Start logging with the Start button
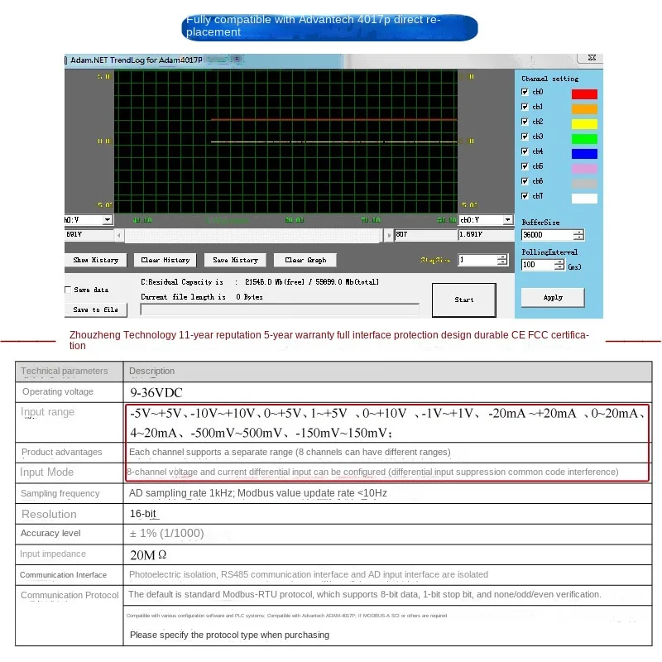Image resolution: width=662 pixels, height=662 pixels. pyautogui.click(x=464, y=300)
